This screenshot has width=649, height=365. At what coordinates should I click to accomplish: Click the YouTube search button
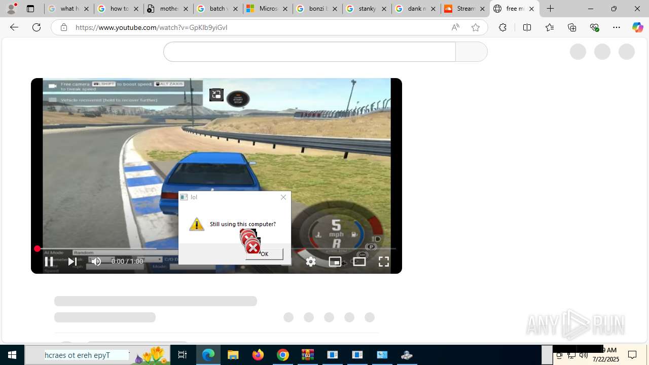tap(472, 52)
